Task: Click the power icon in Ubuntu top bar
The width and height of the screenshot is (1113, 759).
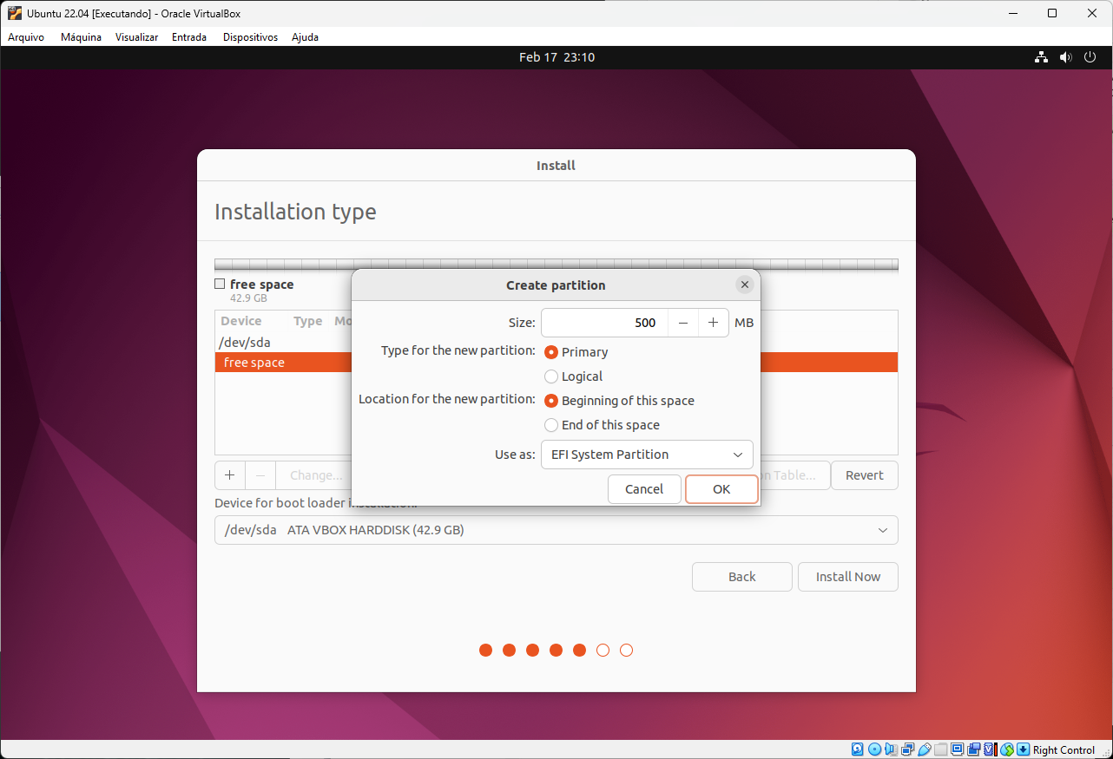Action: 1090,57
